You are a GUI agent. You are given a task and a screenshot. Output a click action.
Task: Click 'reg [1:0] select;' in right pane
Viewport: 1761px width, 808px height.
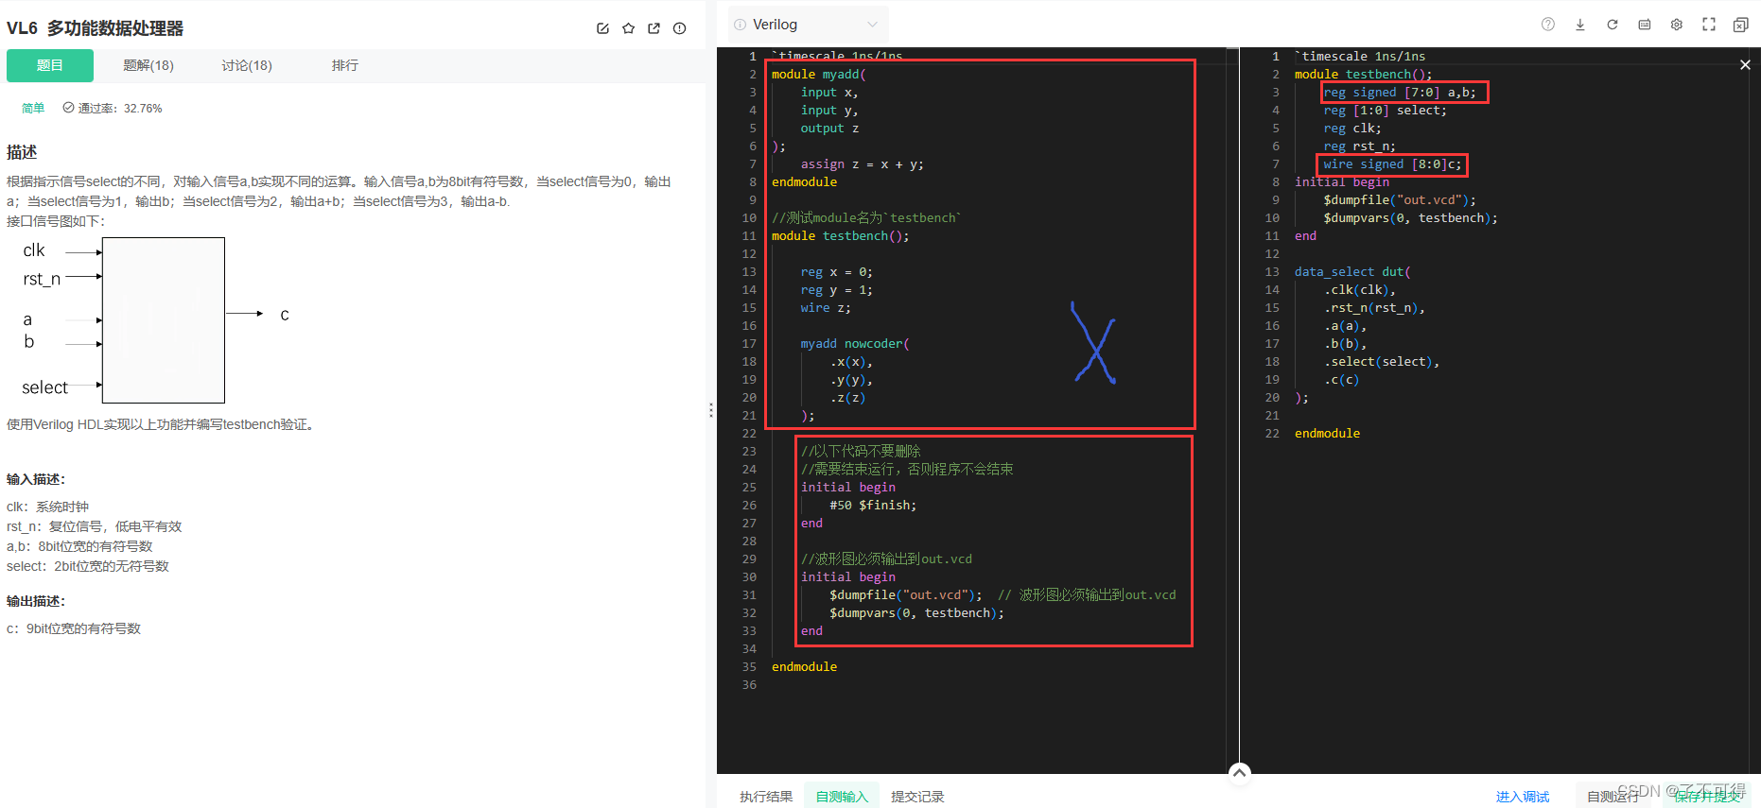pyautogui.click(x=1385, y=111)
